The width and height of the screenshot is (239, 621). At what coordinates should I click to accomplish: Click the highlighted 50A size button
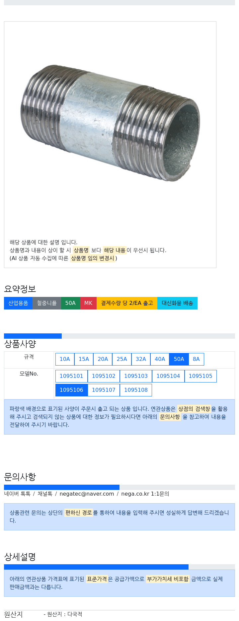(179, 359)
